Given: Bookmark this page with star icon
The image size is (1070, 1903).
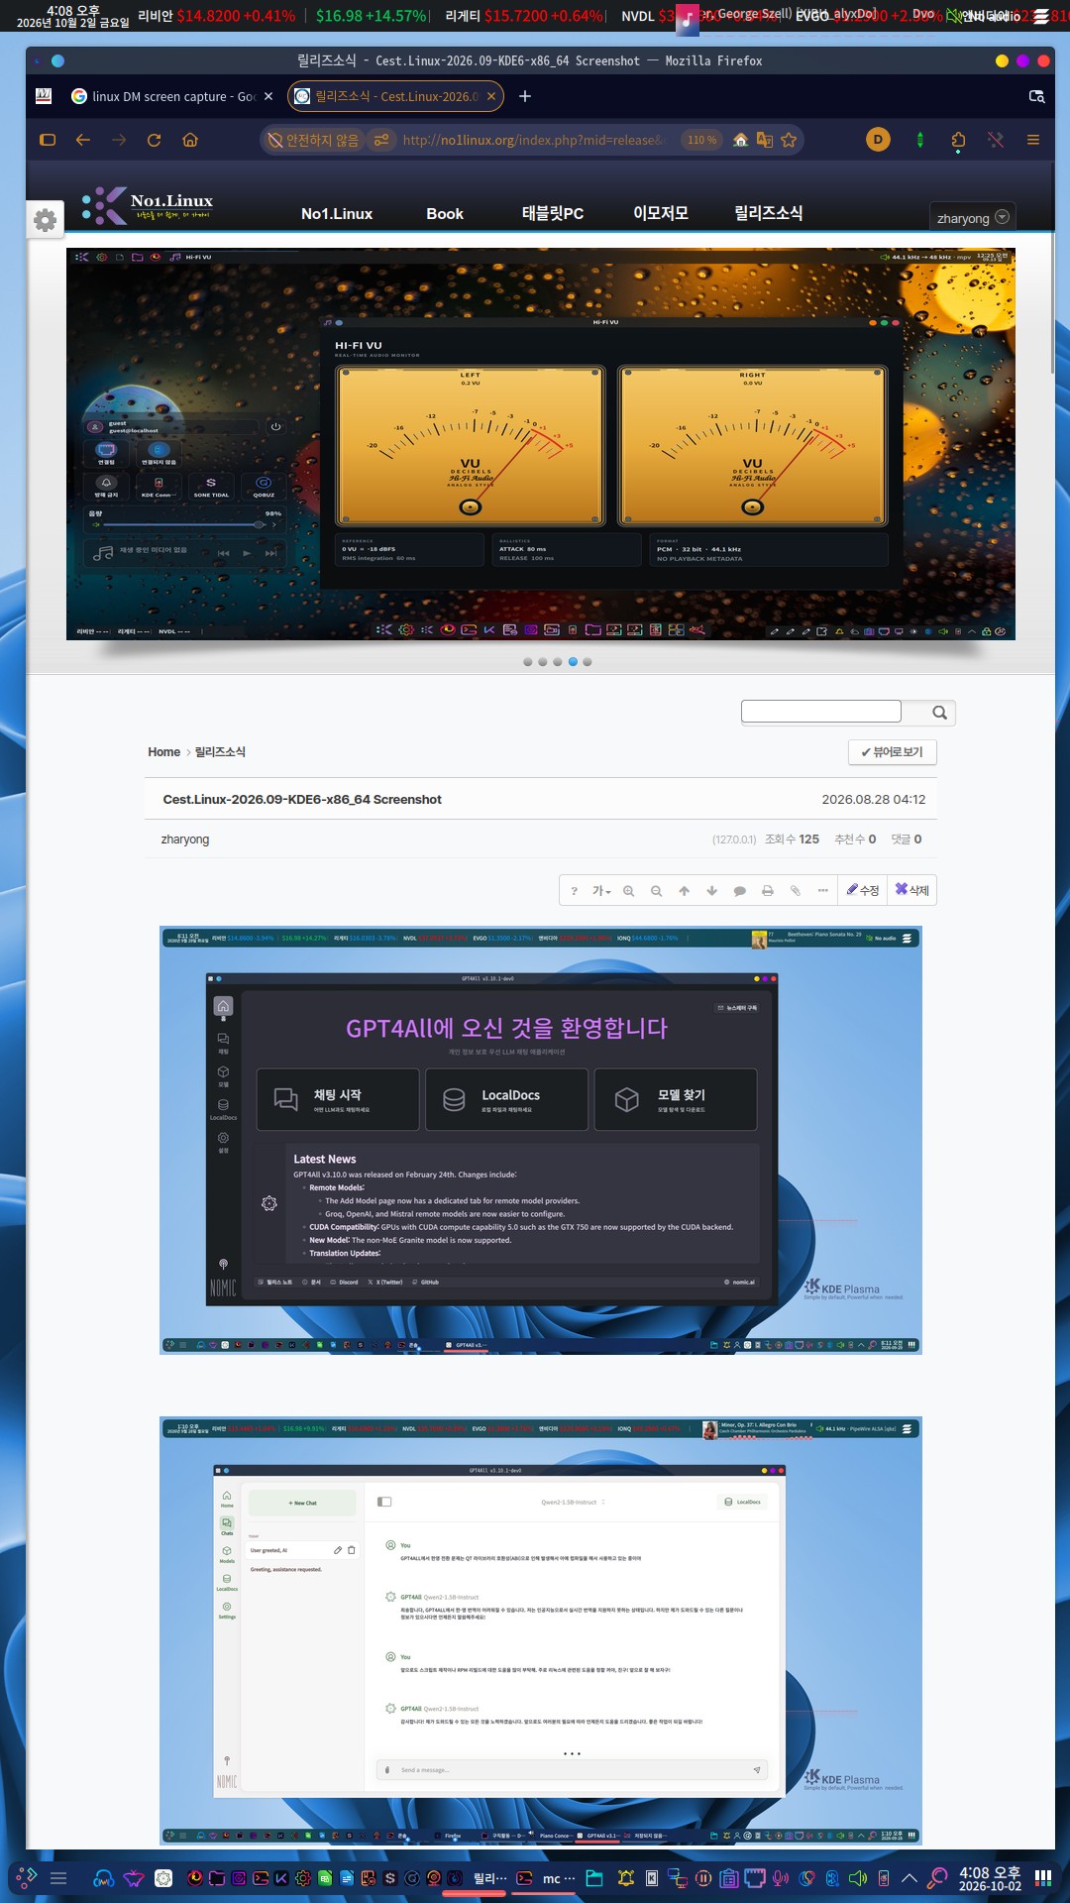Looking at the screenshot, I should click(x=789, y=140).
